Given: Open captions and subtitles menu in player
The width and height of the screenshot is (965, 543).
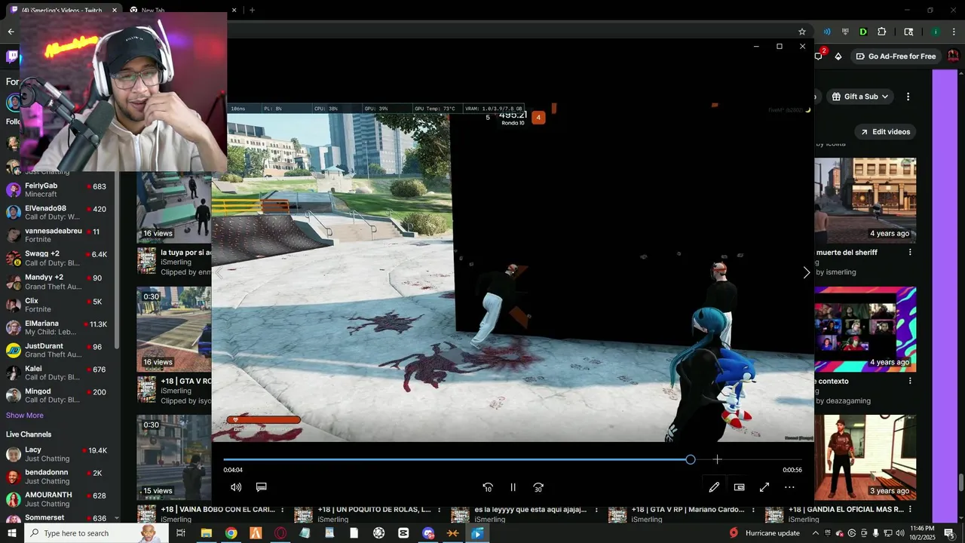Looking at the screenshot, I should click(x=262, y=487).
